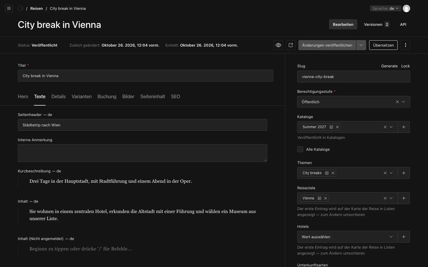Edit the Summer 2027 catalog entry
The width and height of the screenshot is (428, 267).
tap(331, 127)
